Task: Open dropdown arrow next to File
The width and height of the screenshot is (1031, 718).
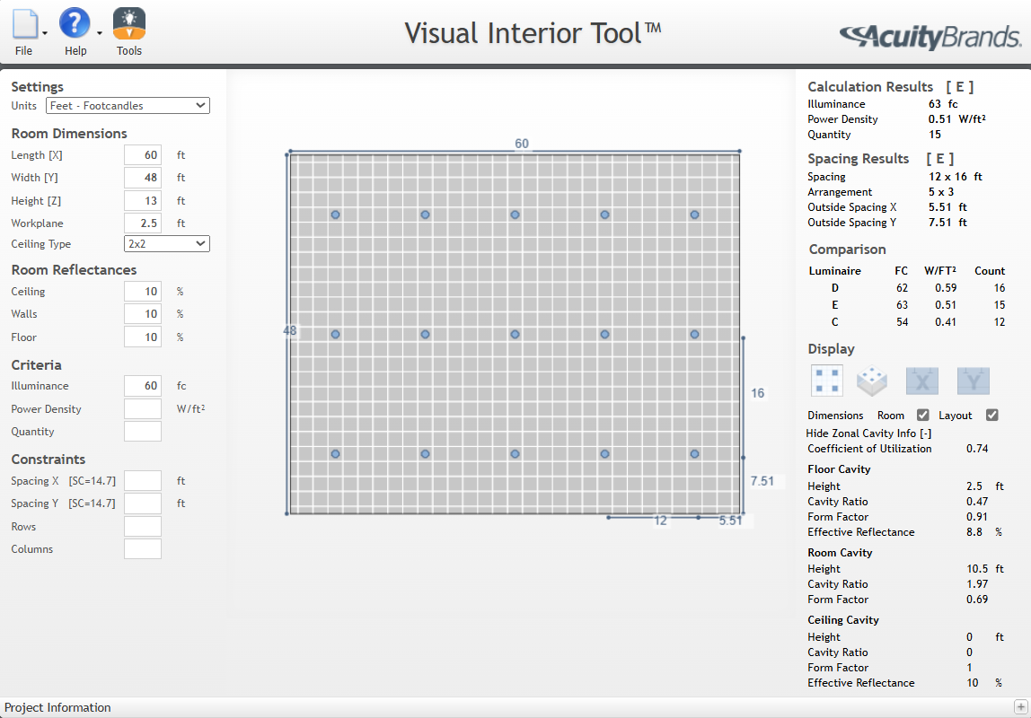Action: pos(45,33)
